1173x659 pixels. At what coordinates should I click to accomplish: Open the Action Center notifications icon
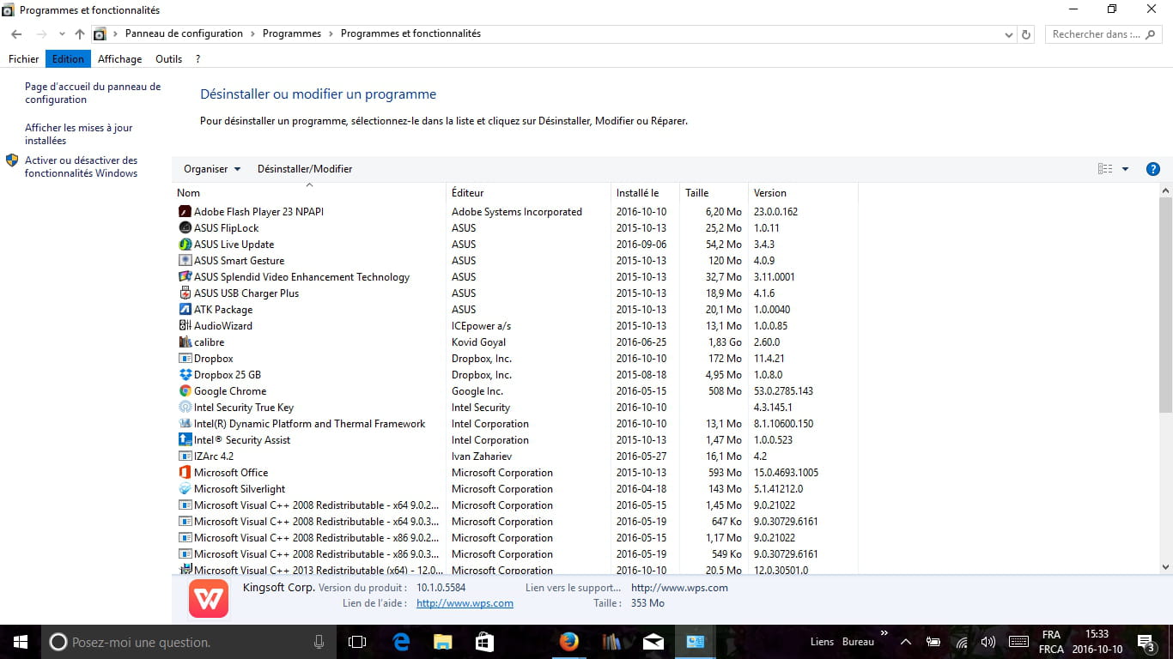(x=1146, y=642)
